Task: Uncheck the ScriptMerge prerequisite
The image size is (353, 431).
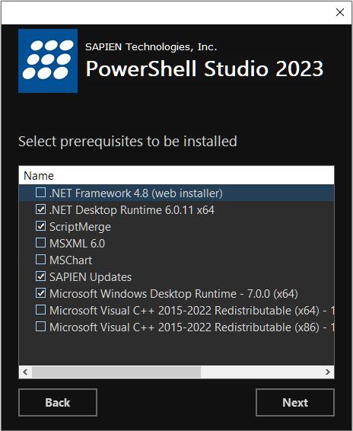Action: click(40, 226)
